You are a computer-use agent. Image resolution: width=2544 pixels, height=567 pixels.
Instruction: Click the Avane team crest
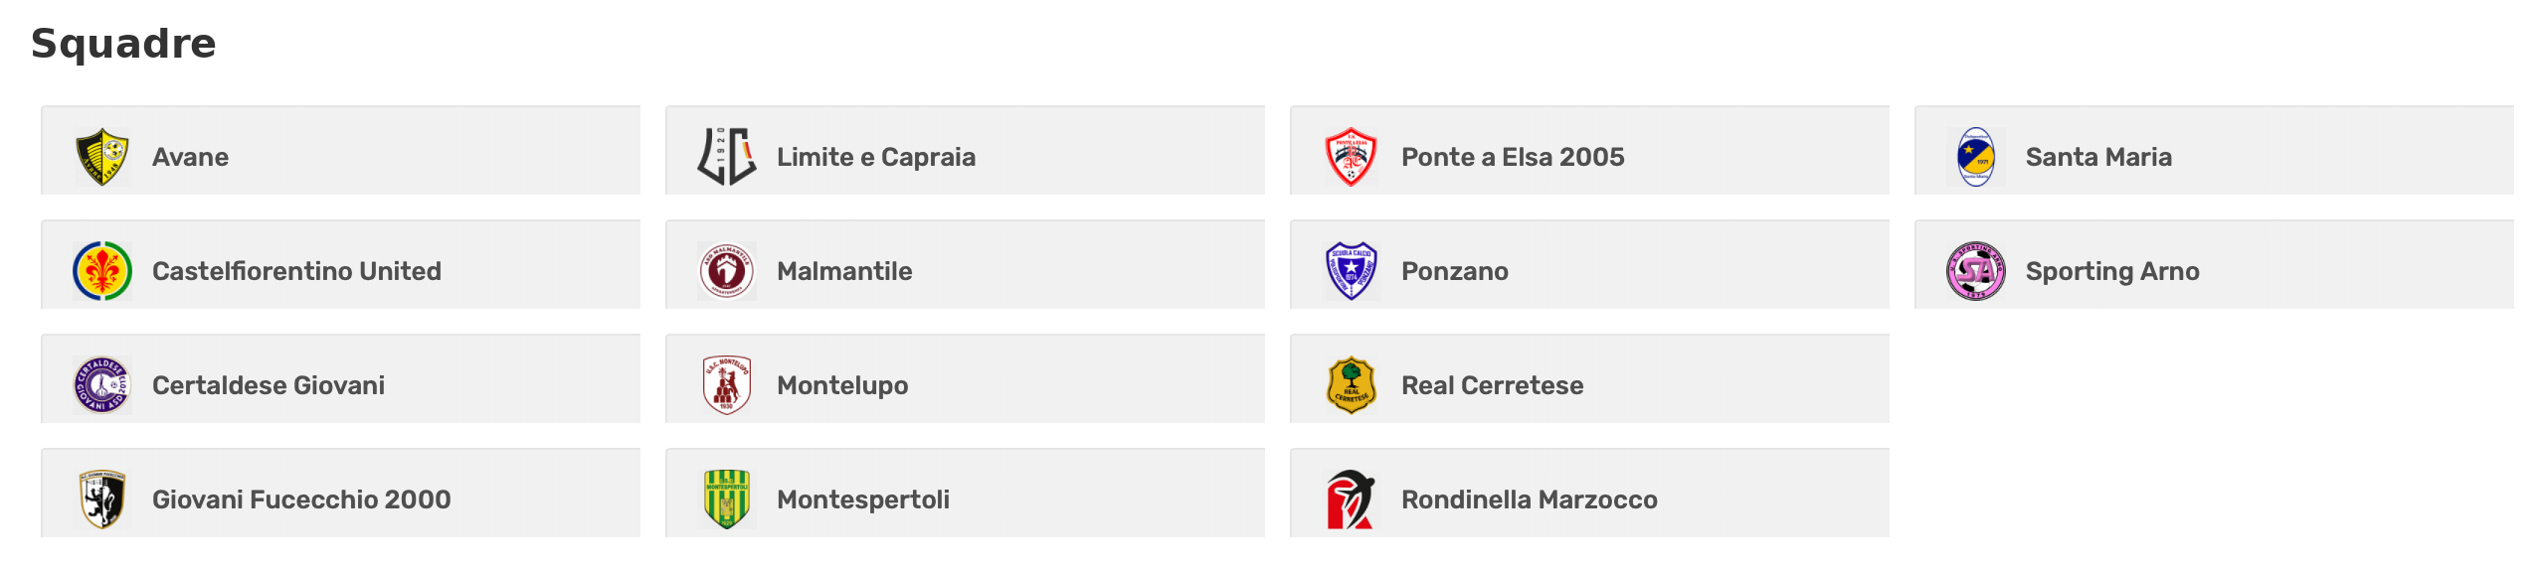pyautogui.click(x=102, y=157)
